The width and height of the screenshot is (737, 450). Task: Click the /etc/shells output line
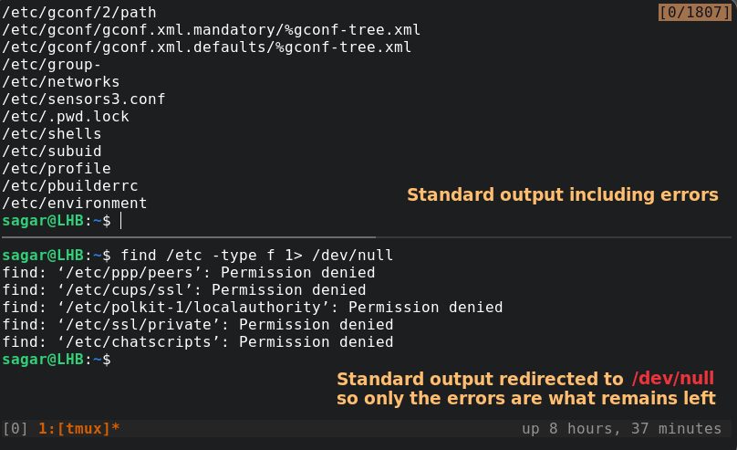click(x=52, y=133)
